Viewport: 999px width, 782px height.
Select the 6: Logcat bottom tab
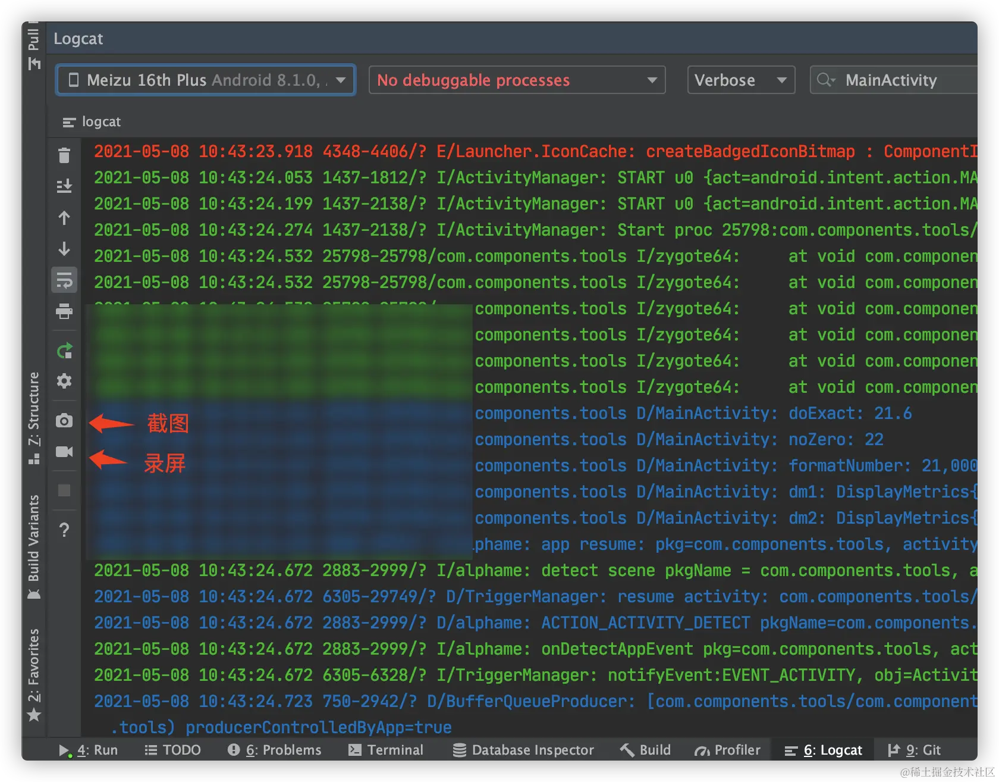(x=824, y=750)
